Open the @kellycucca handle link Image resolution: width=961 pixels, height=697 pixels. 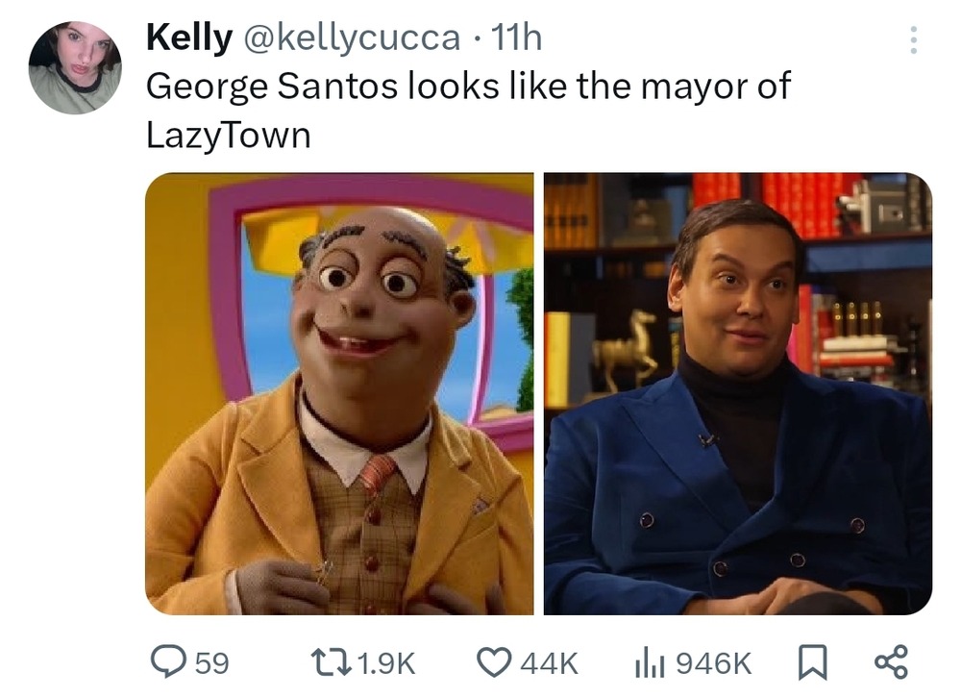click(353, 38)
